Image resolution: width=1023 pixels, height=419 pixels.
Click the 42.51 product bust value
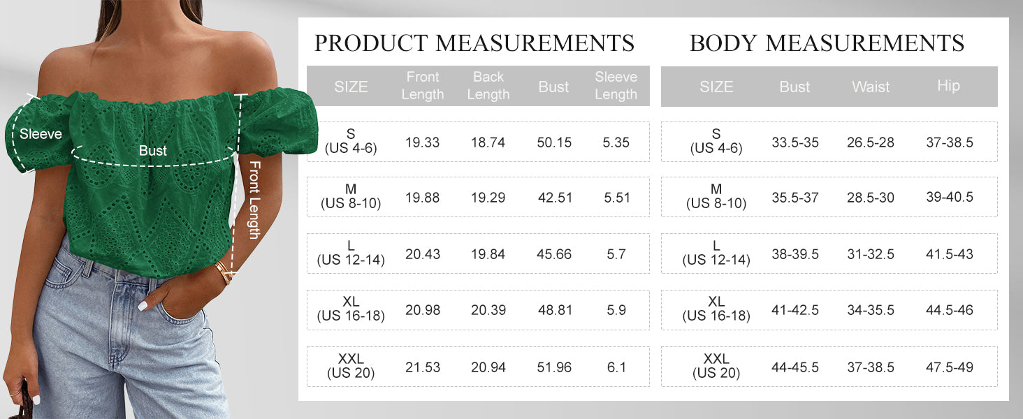pyautogui.click(x=555, y=198)
